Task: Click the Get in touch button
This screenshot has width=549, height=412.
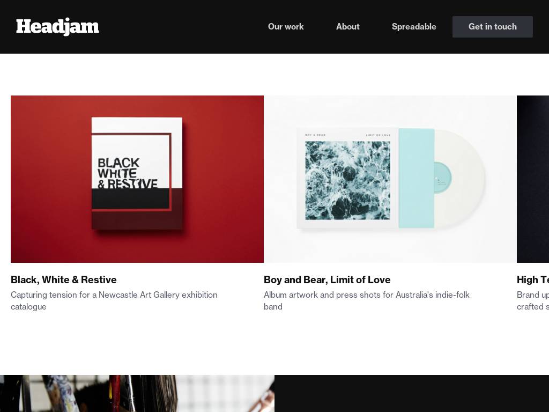Action: pos(492,27)
